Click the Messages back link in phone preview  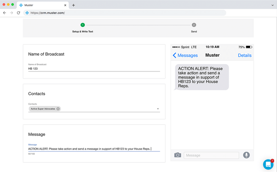point(187,55)
